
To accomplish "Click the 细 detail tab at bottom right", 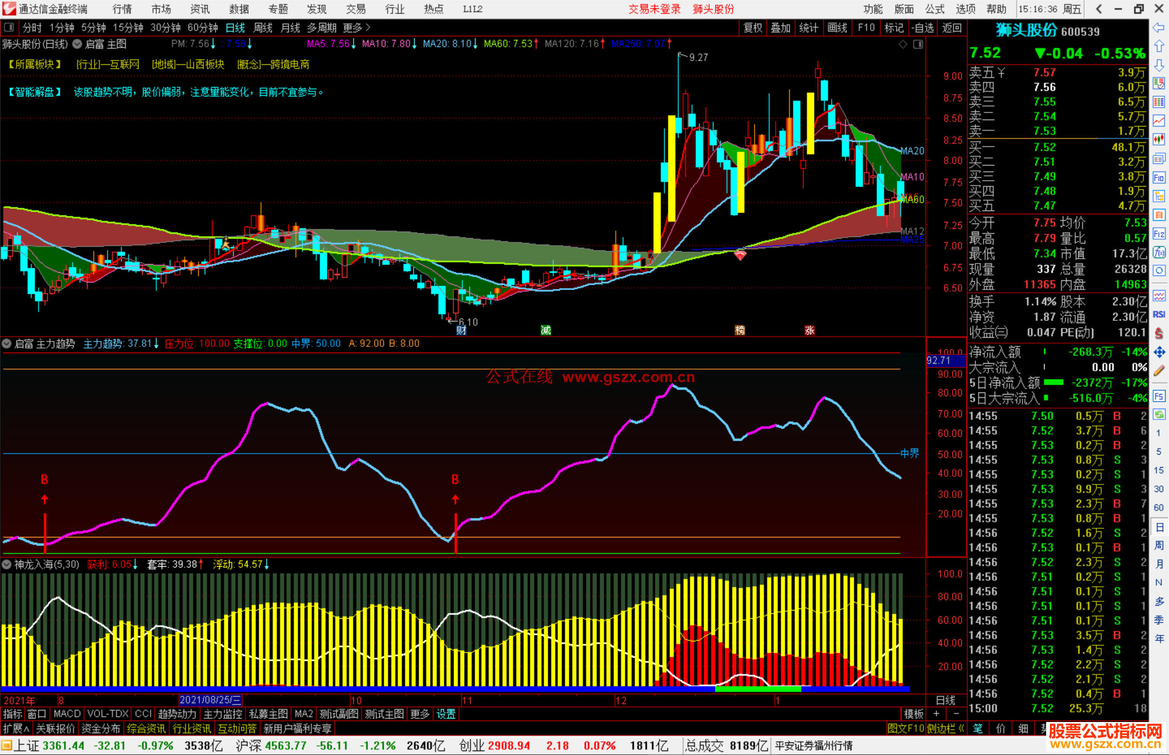I will coord(1023,728).
